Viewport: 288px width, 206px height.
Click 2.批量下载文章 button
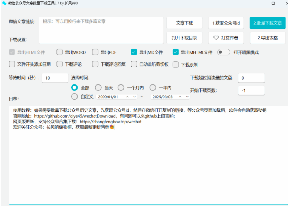click(x=267, y=23)
